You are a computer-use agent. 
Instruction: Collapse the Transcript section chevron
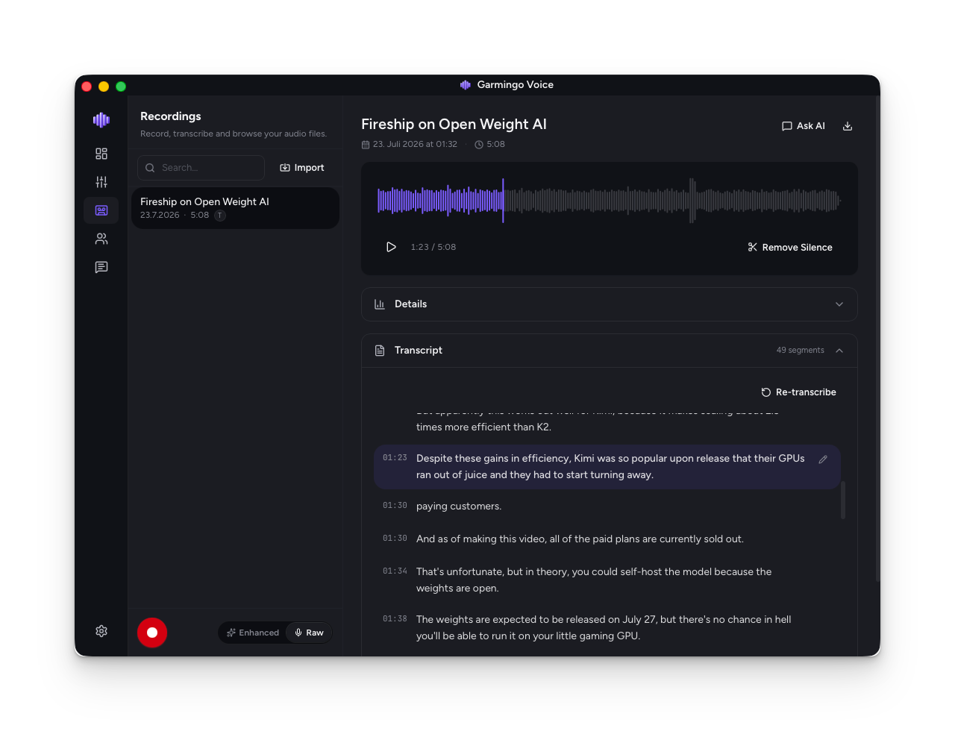pos(839,351)
